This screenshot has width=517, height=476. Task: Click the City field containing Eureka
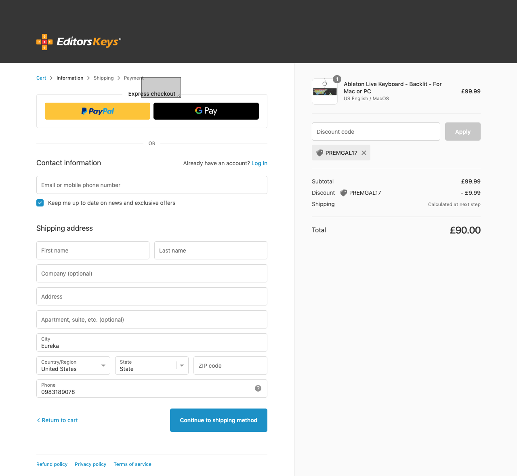152,343
